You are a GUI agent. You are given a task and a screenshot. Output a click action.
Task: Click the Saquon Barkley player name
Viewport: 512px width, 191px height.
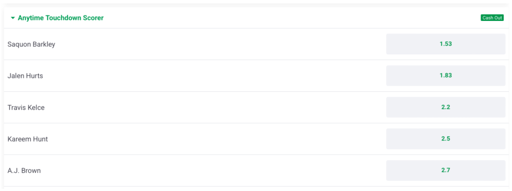(x=31, y=44)
